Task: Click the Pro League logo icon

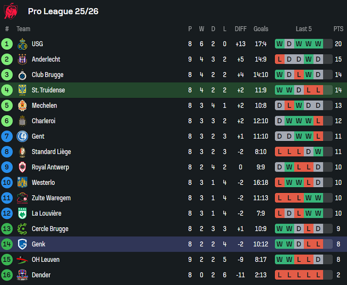Action: (10, 11)
